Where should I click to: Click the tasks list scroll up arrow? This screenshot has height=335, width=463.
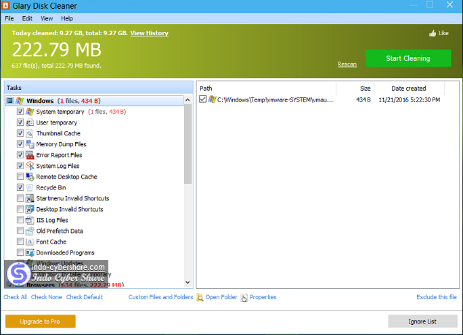[x=188, y=100]
